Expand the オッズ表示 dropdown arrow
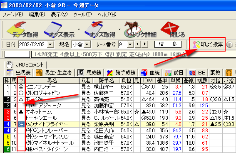236x153 pixels. (x=79, y=29)
